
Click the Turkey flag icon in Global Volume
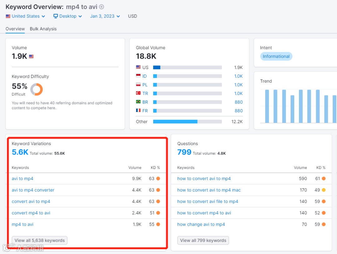click(138, 93)
